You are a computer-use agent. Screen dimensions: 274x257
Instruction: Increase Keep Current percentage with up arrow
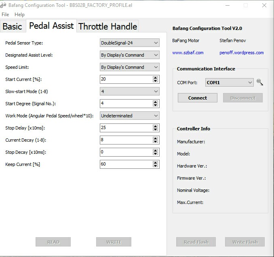(x=156, y=163)
